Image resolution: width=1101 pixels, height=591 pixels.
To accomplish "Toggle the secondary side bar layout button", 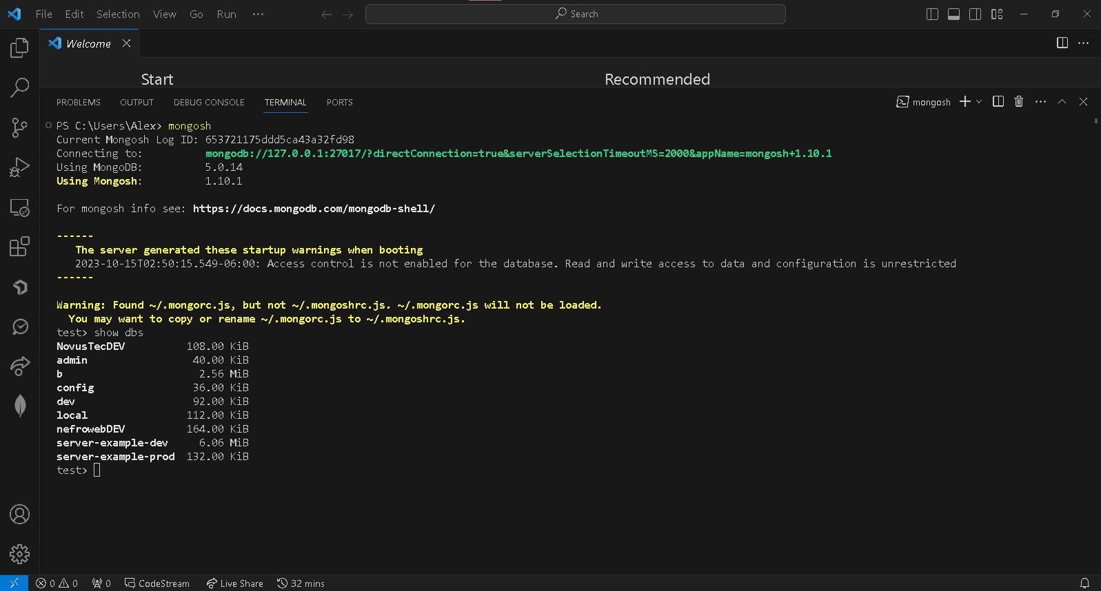I will tap(975, 14).
